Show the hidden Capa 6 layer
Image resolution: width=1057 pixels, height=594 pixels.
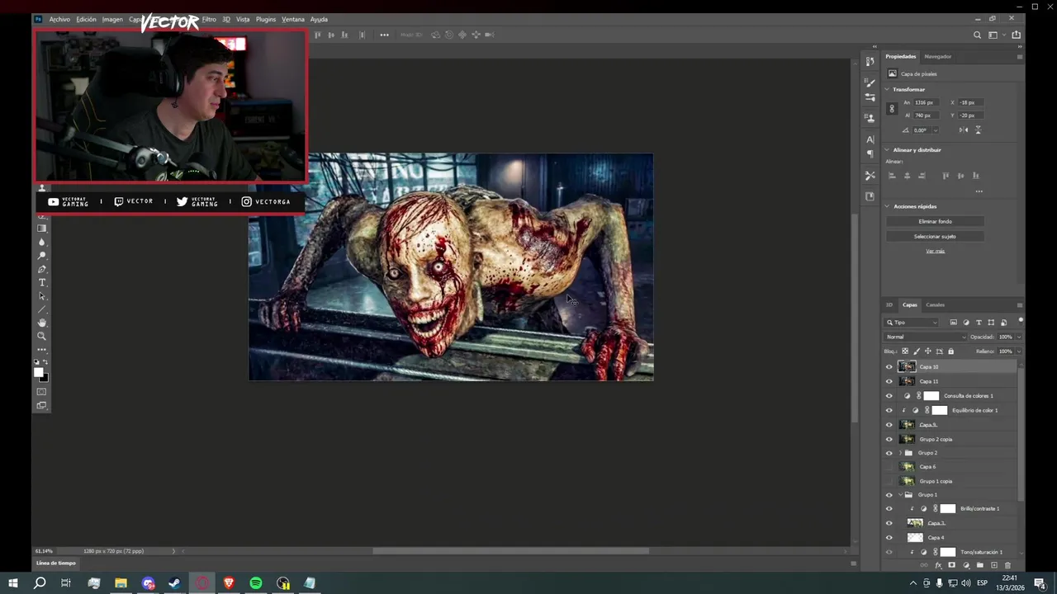(x=889, y=467)
